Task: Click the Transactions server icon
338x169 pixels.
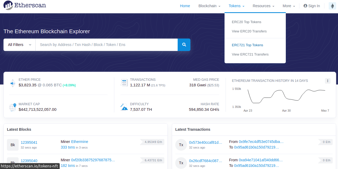Action: (124, 83)
